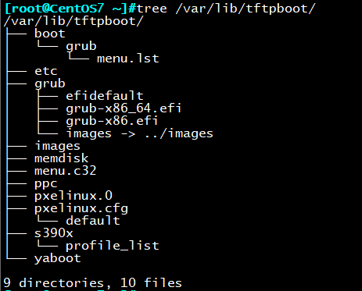
Task: Click the 'ppc' directory entry
Action: tap(46, 184)
